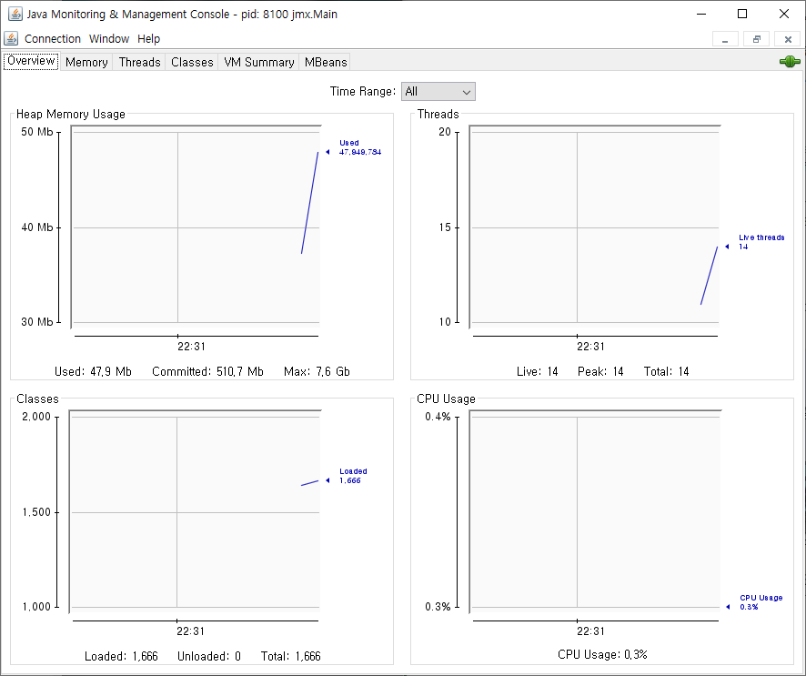The width and height of the screenshot is (806, 676).
Task: Click the 'Used: 47.9 Mb' heap value
Action: (x=93, y=372)
